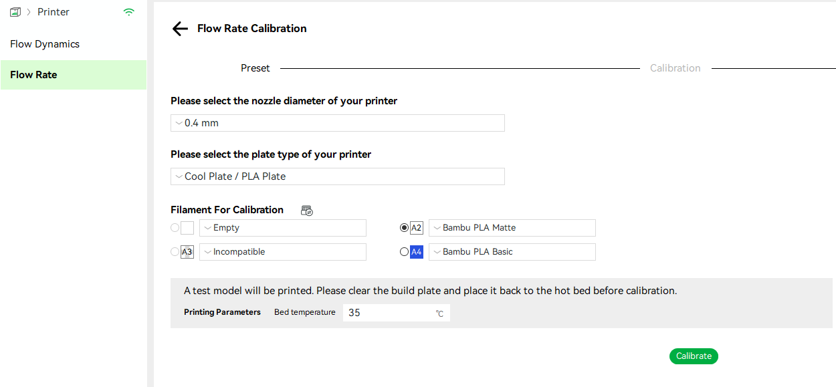Expand the Bambu PLA Basic filament dropdown
Image resolution: width=836 pixels, height=387 pixels.
tap(512, 252)
